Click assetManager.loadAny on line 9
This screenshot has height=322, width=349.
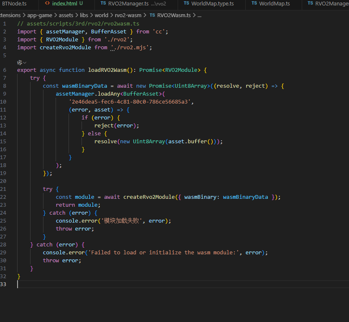coord(88,94)
